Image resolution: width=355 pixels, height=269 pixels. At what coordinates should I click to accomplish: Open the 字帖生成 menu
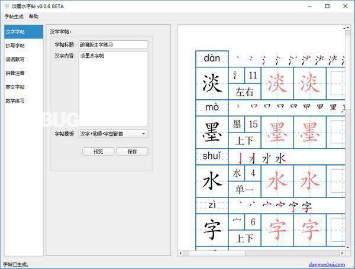tap(14, 17)
